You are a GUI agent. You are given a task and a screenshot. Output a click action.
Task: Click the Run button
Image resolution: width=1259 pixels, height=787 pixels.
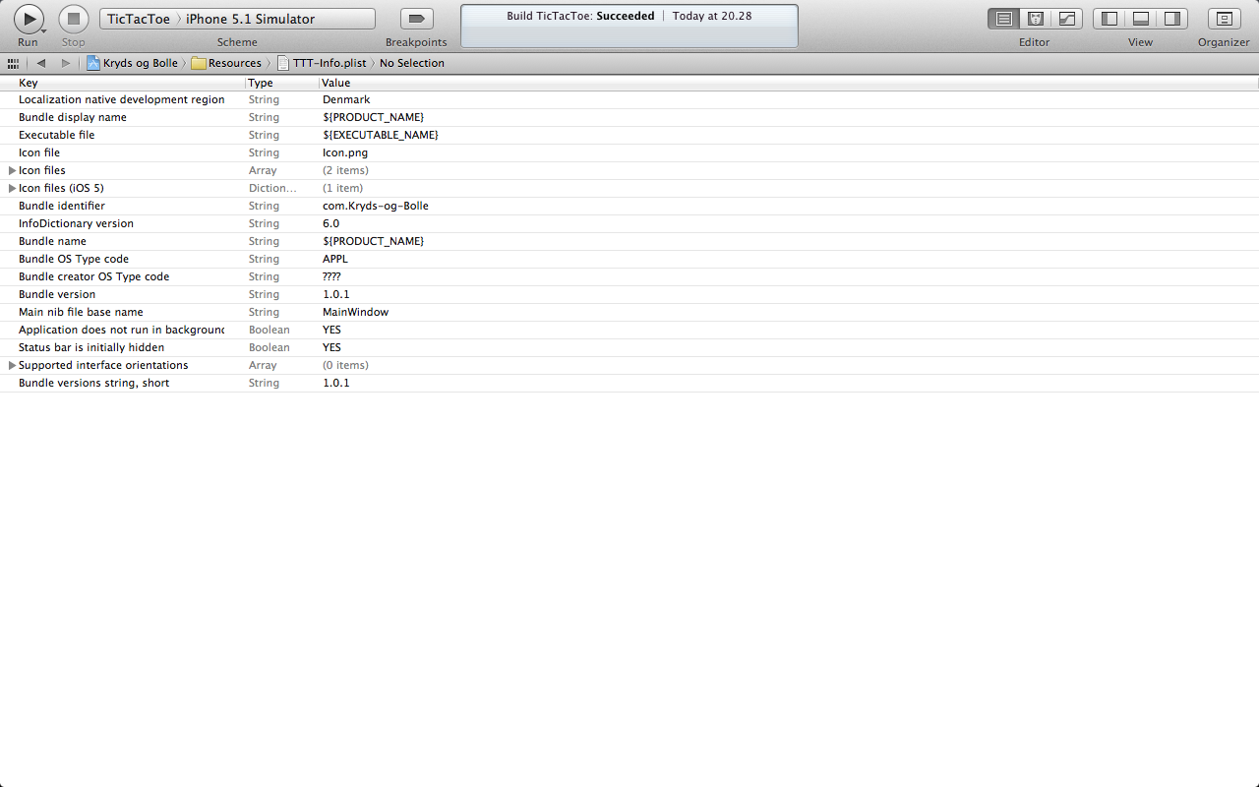pos(28,19)
